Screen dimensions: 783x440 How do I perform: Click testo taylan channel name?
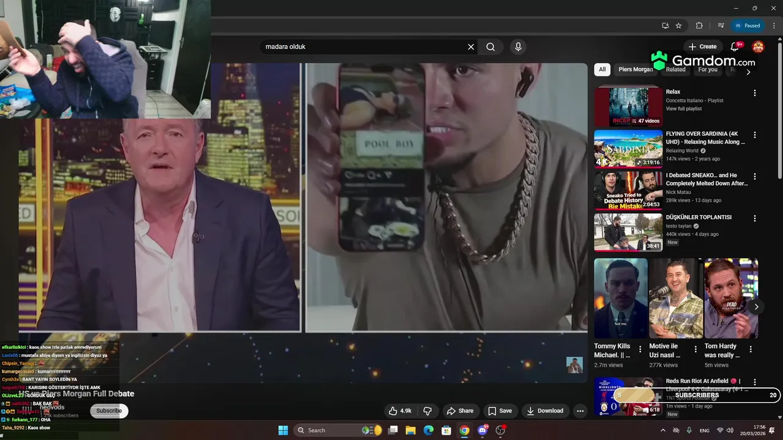679,226
